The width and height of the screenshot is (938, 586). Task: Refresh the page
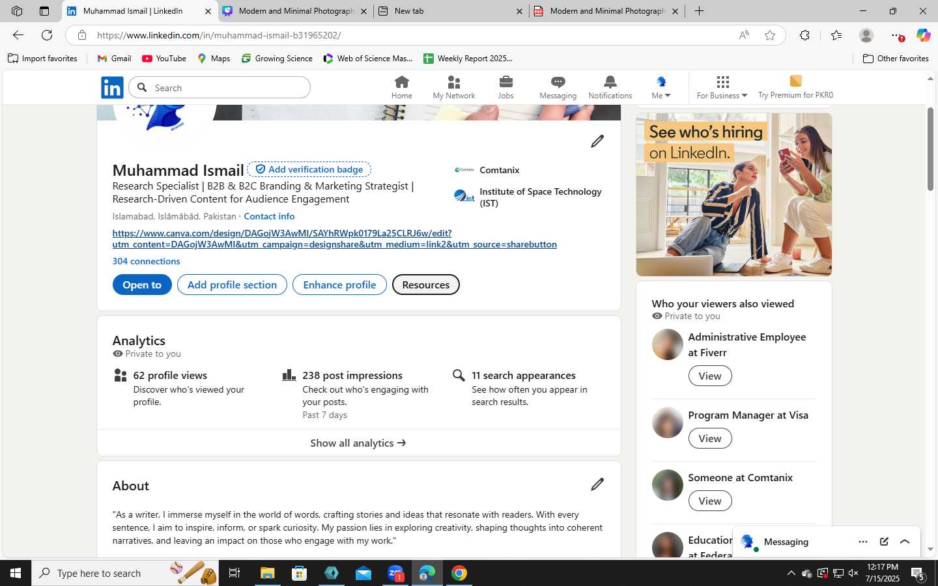[x=47, y=35]
